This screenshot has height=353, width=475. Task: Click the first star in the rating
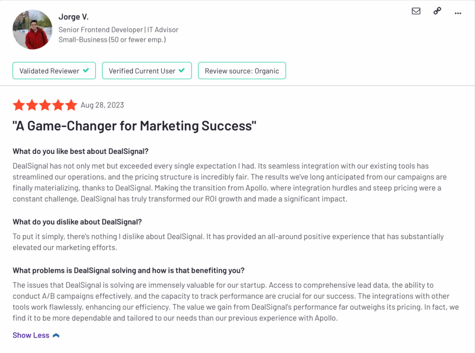tap(19, 105)
